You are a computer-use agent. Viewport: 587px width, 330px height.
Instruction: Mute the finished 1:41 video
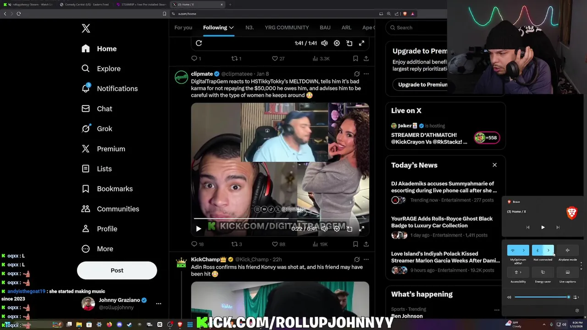(324, 43)
